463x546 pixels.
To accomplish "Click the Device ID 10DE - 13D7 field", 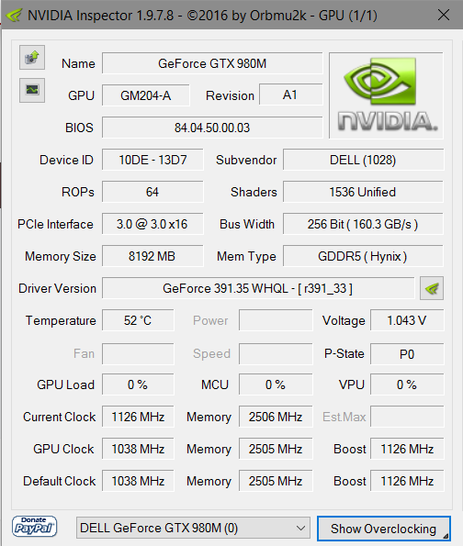I will (152, 160).
